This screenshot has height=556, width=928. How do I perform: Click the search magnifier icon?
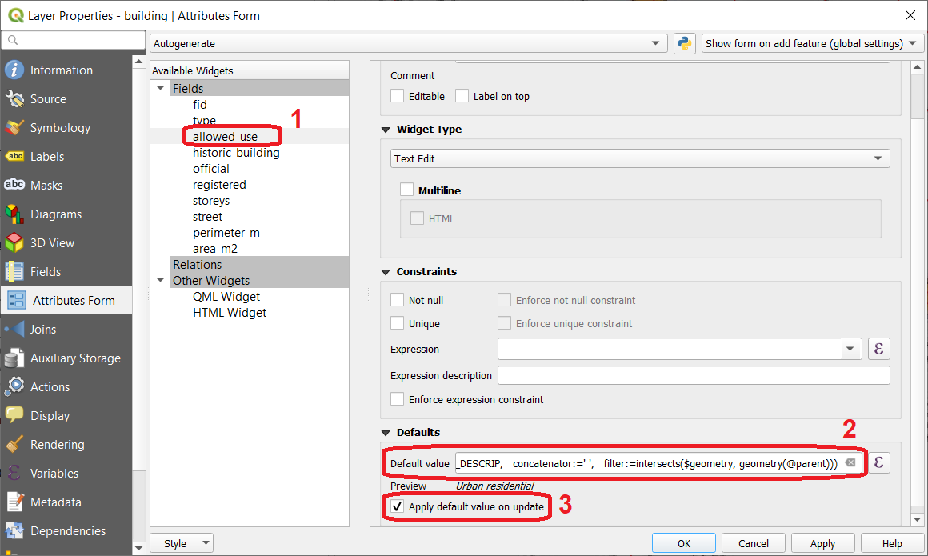13,40
